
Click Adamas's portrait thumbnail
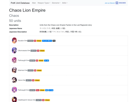[14, 70]
